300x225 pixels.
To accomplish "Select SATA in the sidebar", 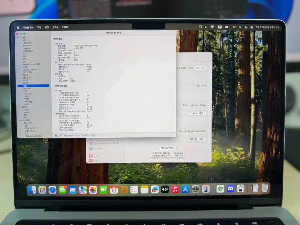I will tap(25, 59).
